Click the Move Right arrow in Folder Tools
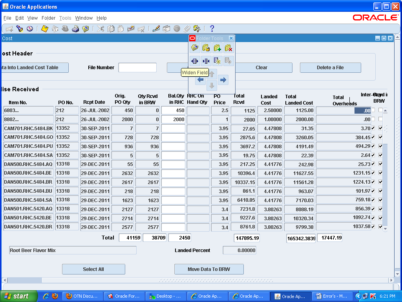 point(223,80)
